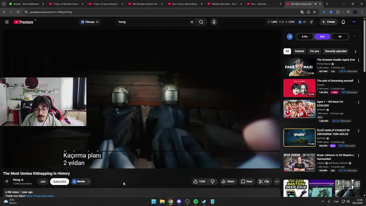366x206 pixels.
Task: Open Chrome extensions puzzle icon
Action: click(338, 12)
